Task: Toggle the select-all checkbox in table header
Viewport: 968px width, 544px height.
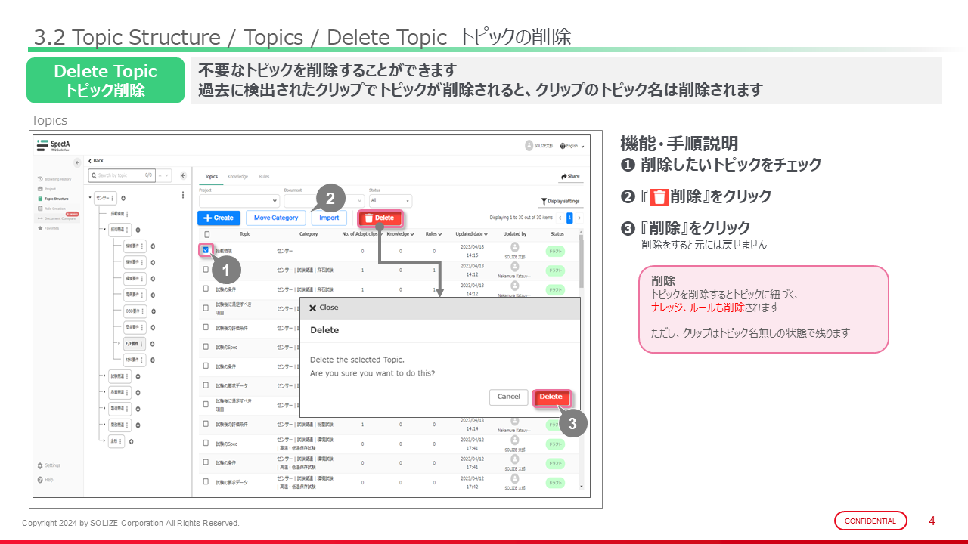Action: click(206, 234)
